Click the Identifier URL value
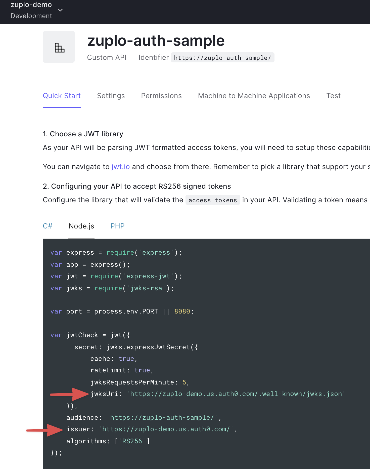370x469 pixels. pyautogui.click(x=222, y=58)
